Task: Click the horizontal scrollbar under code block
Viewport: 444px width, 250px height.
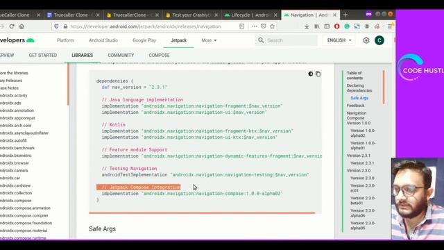Action: (202, 212)
